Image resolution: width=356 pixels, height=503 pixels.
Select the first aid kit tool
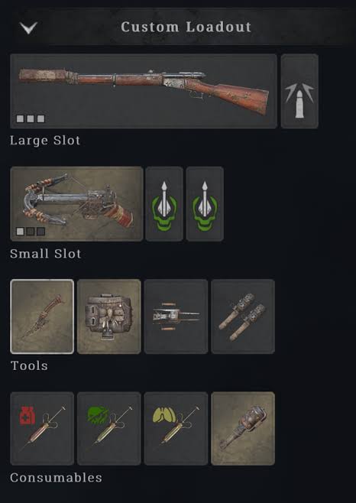[x=109, y=316]
